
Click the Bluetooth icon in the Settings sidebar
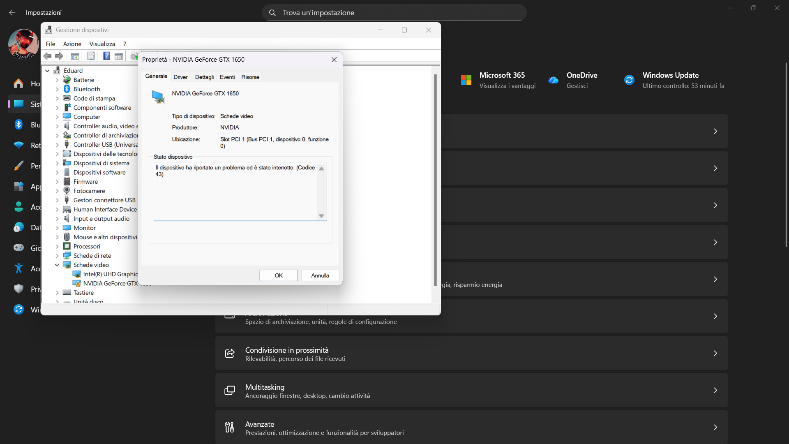tap(18, 125)
